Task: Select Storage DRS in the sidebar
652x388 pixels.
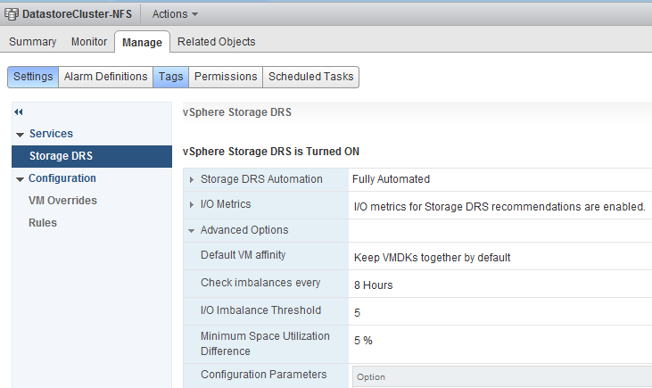Action: click(x=92, y=156)
